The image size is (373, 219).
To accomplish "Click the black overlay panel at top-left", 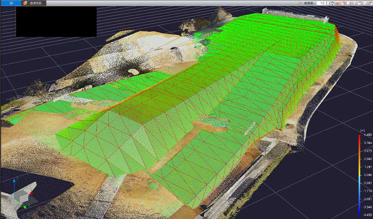I will tap(56, 21).
